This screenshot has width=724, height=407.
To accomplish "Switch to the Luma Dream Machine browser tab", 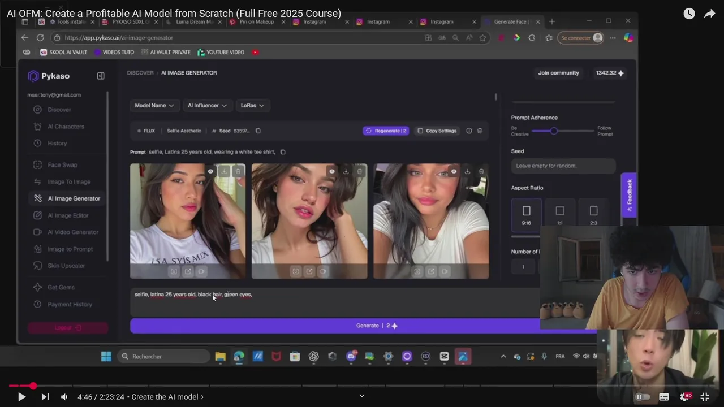I will pyautogui.click(x=192, y=22).
